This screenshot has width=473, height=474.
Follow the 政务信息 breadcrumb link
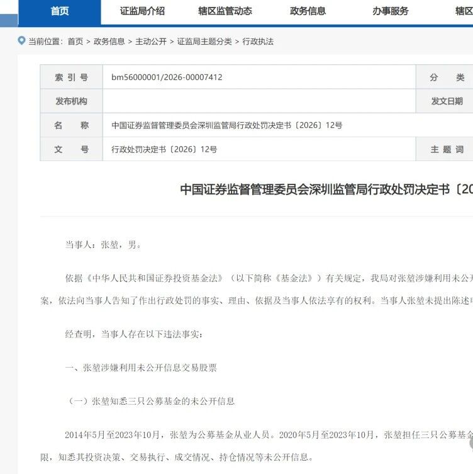pyautogui.click(x=109, y=42)
